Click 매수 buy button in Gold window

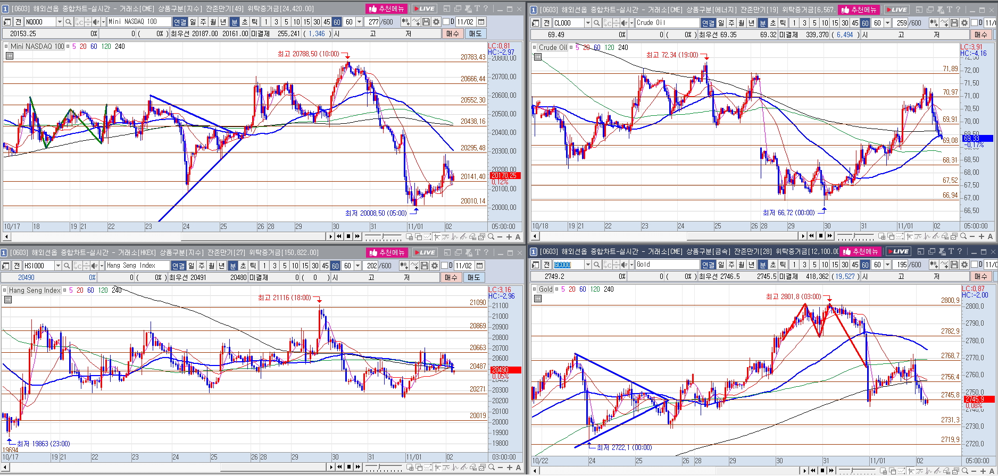pyautogui.click(x=981, y=276)
